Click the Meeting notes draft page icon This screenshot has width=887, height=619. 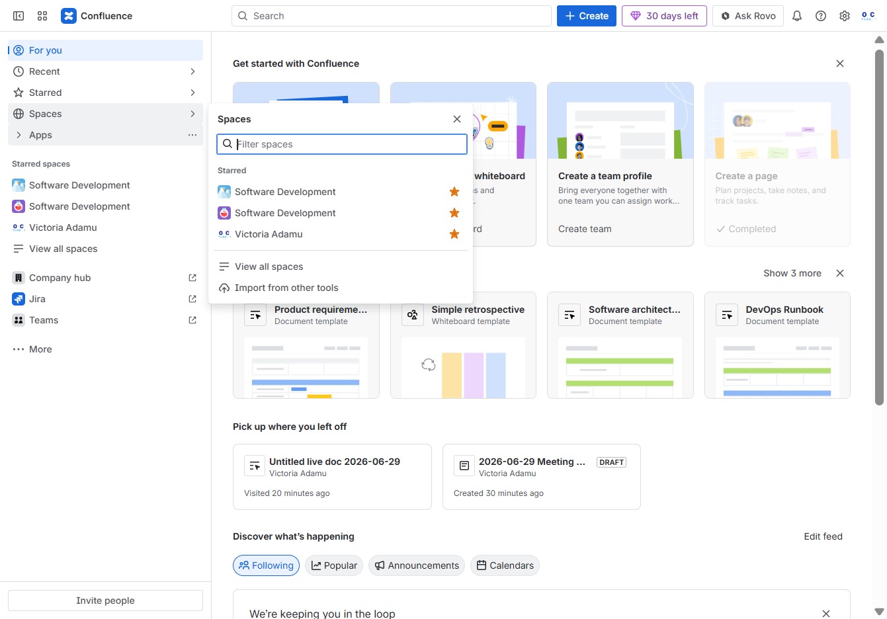click(464, 466)
